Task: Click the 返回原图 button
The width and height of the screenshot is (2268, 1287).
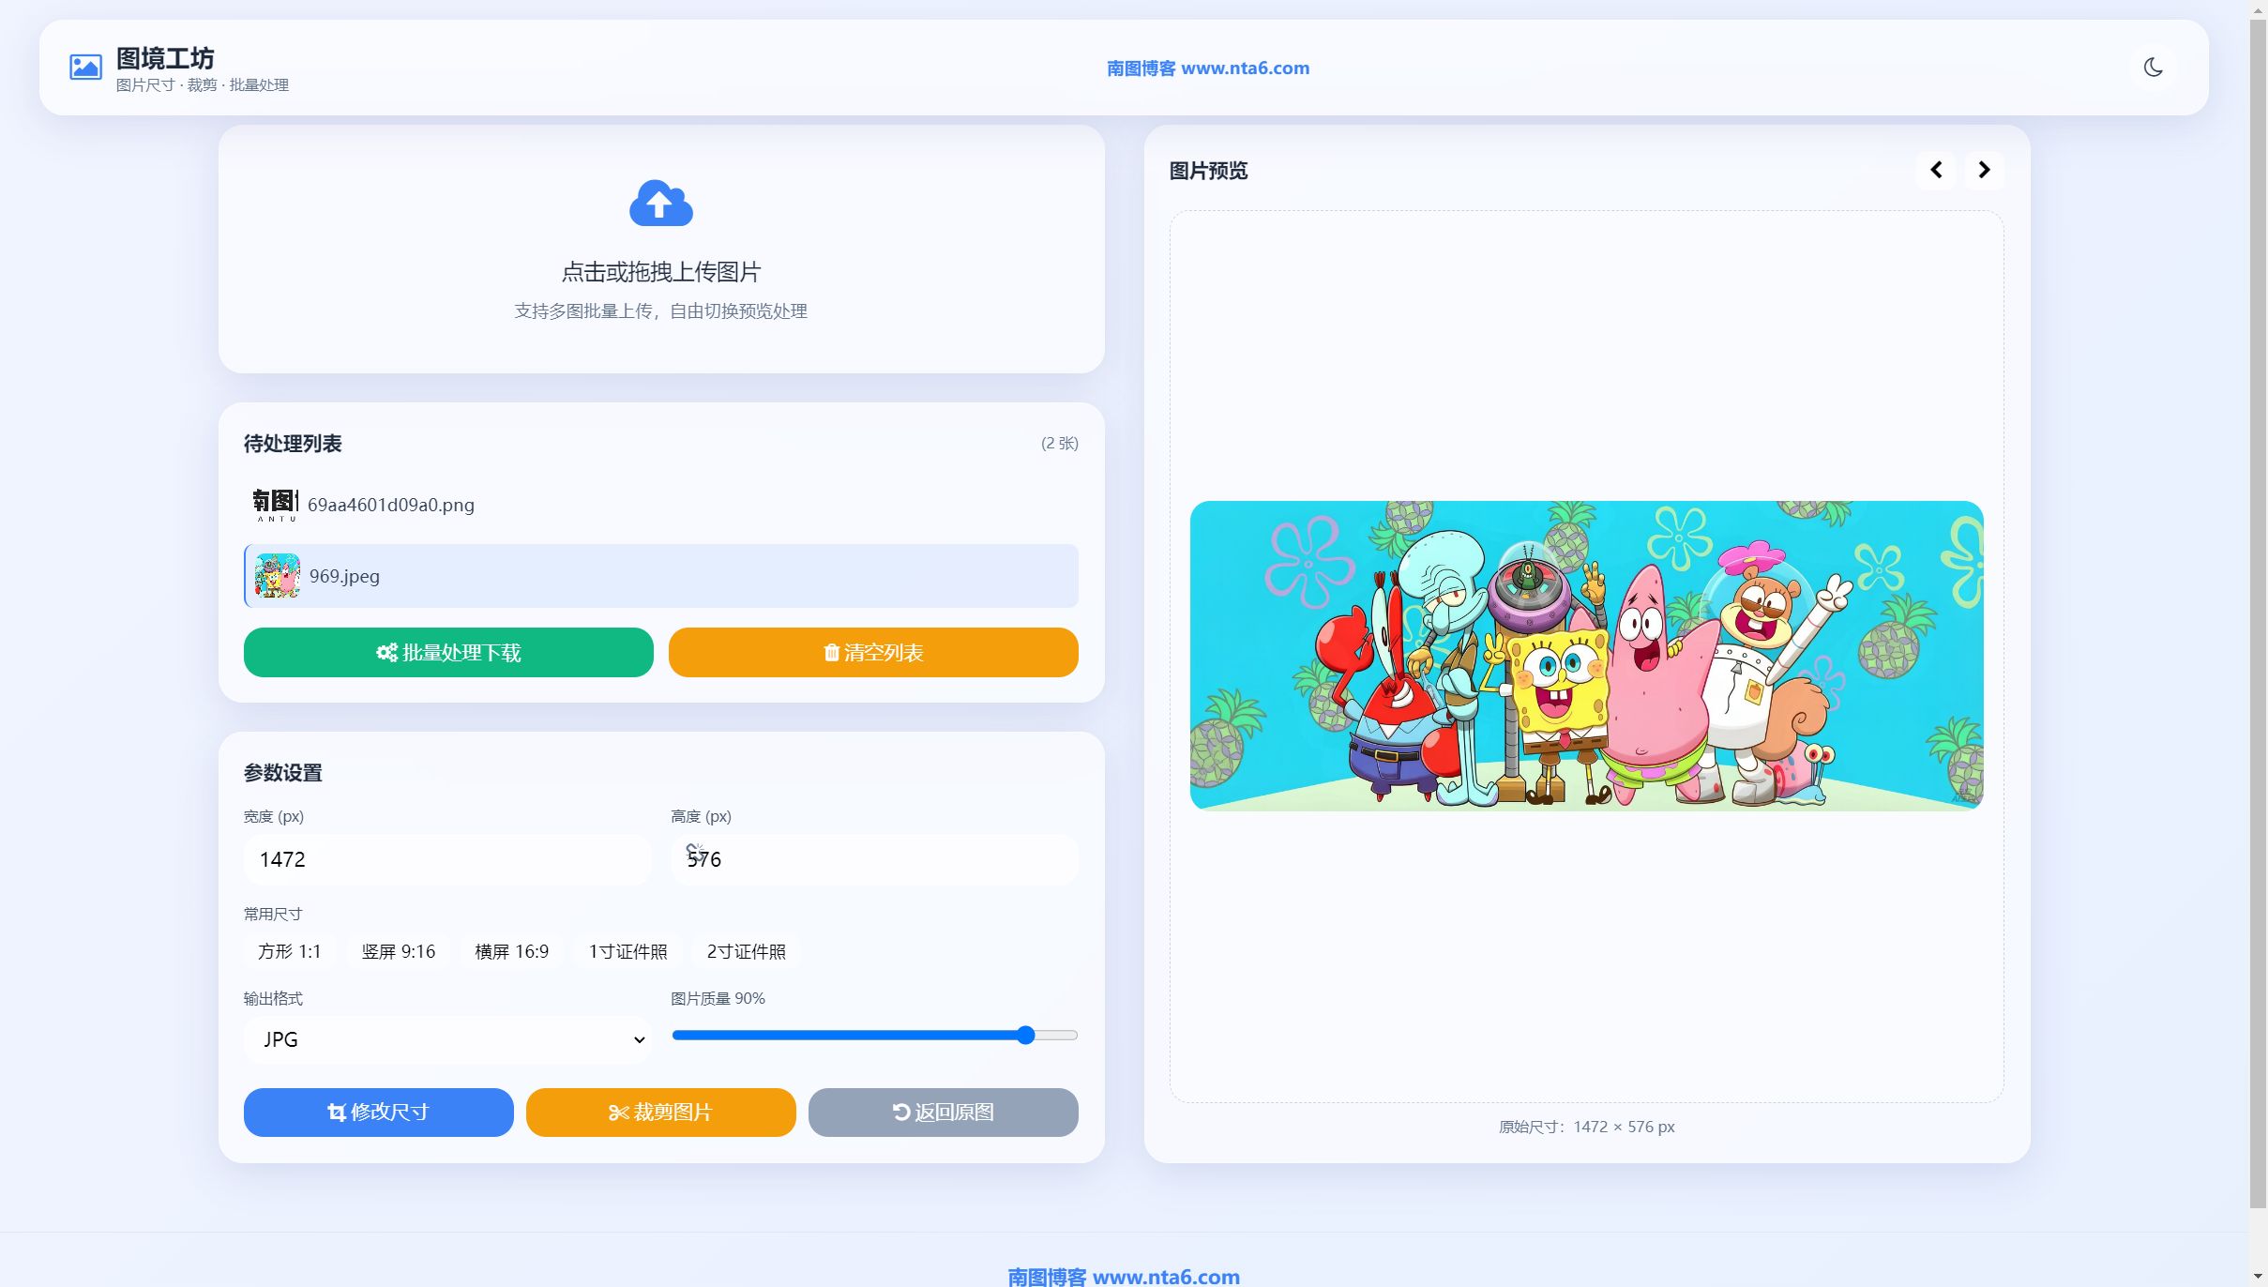Action: [x=943, y=1113]
